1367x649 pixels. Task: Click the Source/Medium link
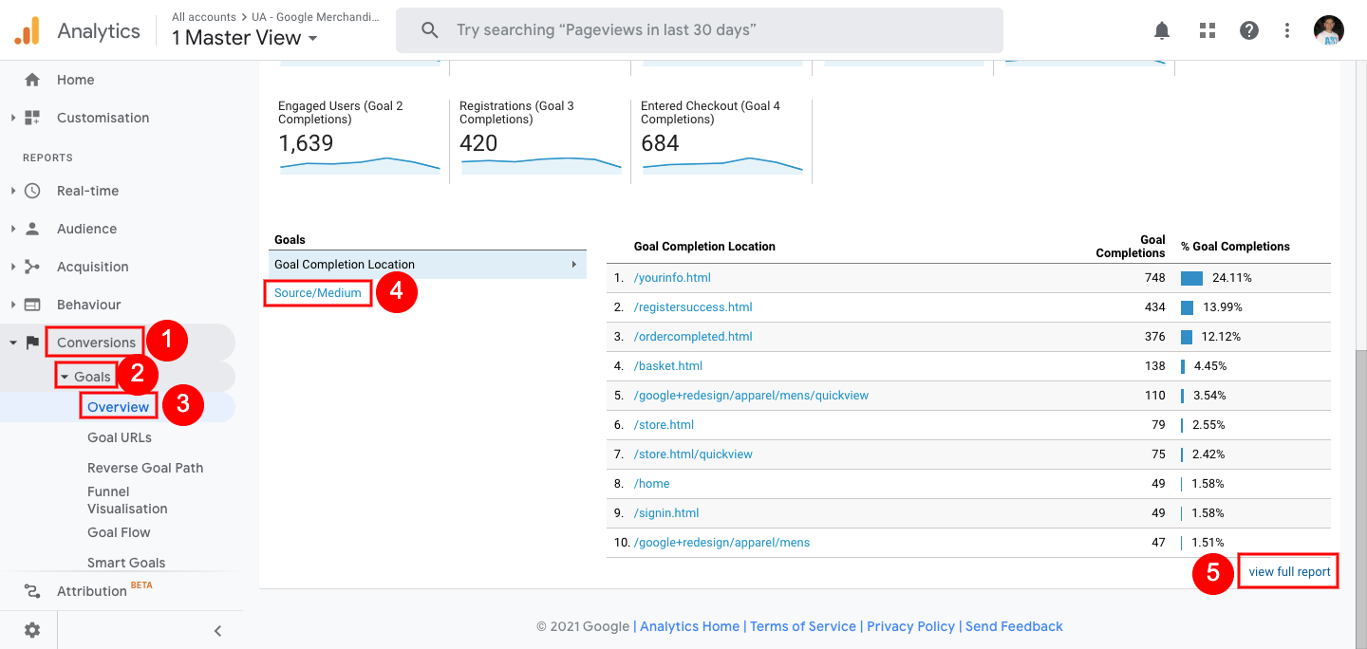pos(318,293)
